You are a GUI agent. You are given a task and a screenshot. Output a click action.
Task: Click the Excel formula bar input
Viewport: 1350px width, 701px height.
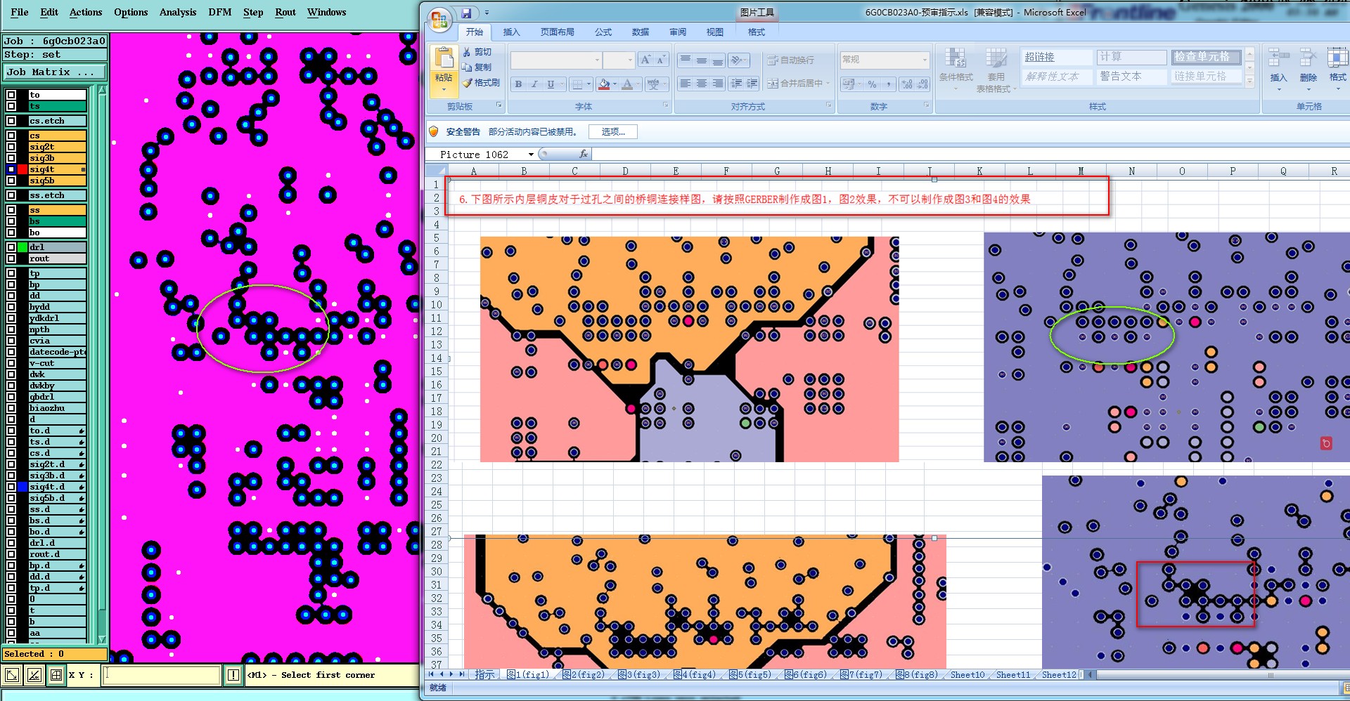point(970,154)
